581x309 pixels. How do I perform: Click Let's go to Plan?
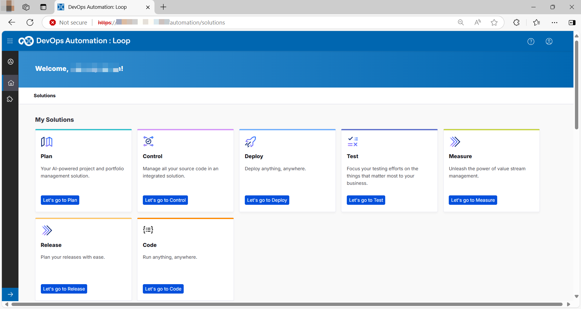click(x=60, y=200)
